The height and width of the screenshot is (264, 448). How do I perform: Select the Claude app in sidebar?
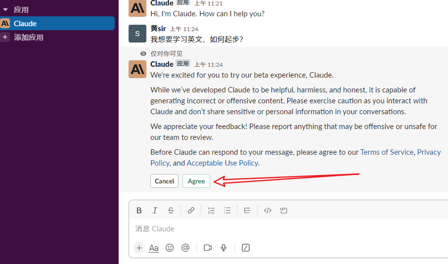point(57,23)
